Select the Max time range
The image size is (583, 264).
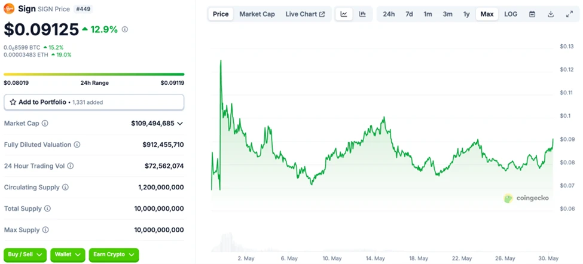click(487, 14)
